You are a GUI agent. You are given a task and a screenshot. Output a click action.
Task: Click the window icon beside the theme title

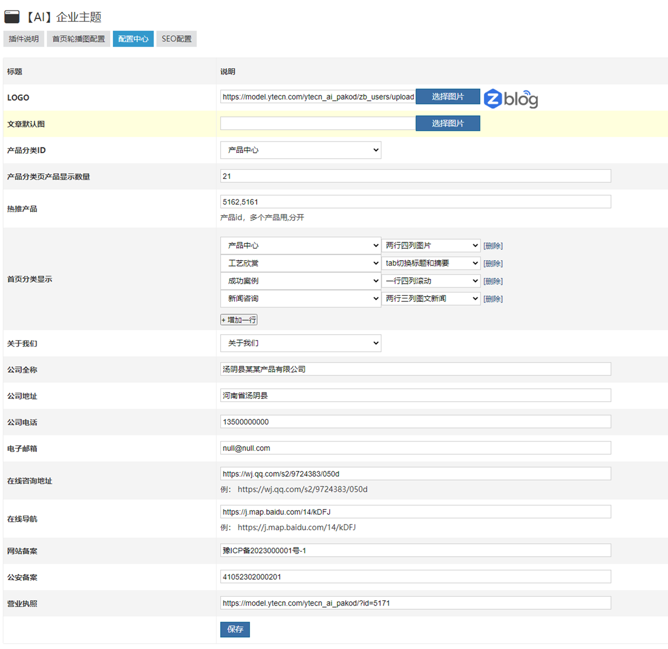point(12,17)
